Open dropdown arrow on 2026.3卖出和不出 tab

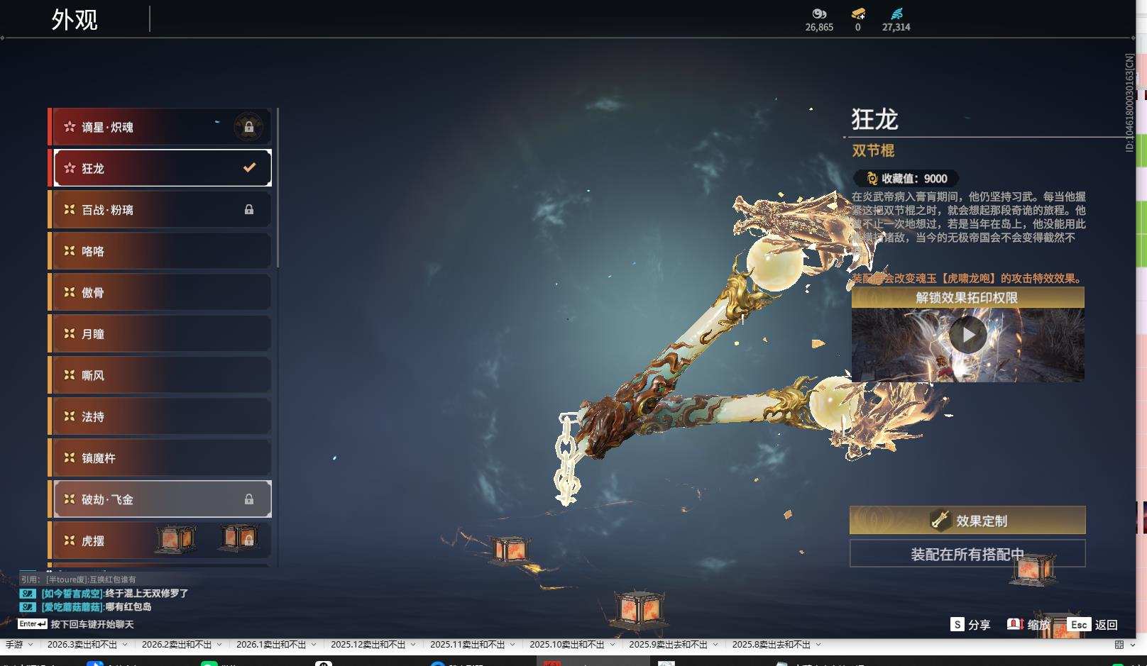pyautogui.click(x=126, y=645)
